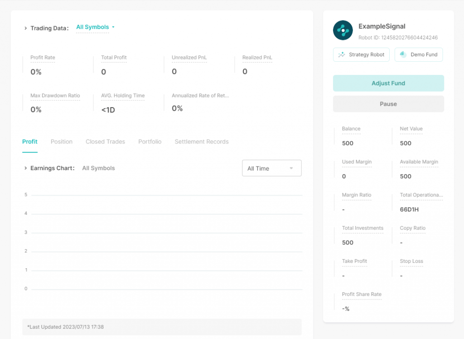Click the Unrealized PnL label
Screen dimensions: 464x339
tap(189, 58)
